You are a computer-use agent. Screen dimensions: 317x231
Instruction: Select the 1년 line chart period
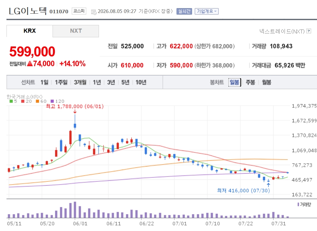click(x=97, y=82)
